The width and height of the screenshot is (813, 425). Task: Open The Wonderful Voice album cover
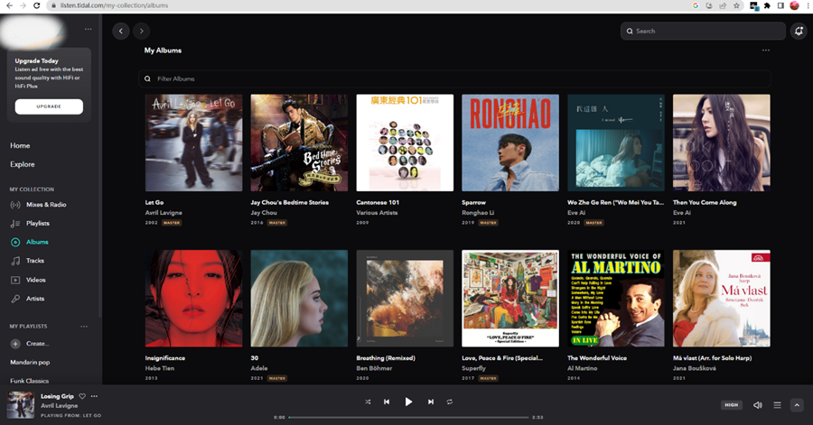pyautogui.click(x=616, y=298)
